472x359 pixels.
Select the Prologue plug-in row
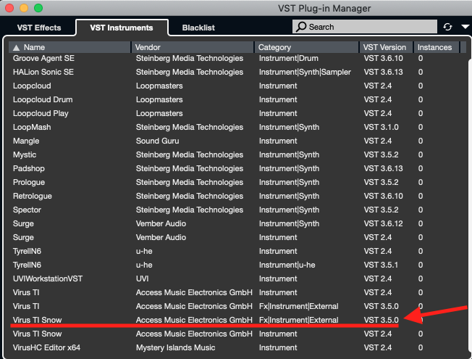(x=237, y=182)
